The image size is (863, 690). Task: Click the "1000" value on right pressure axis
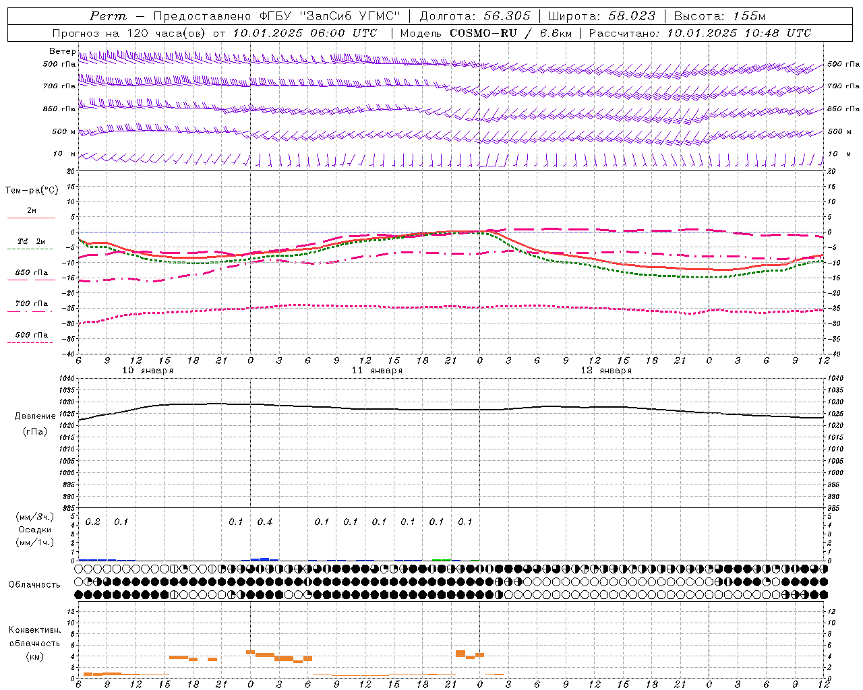[835, 473]
